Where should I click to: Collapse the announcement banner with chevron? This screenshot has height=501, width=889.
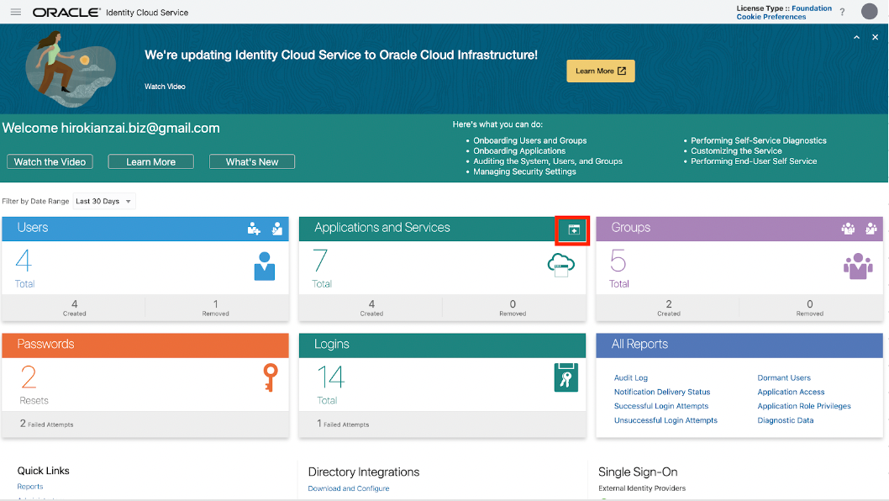[x=856, y=38]
